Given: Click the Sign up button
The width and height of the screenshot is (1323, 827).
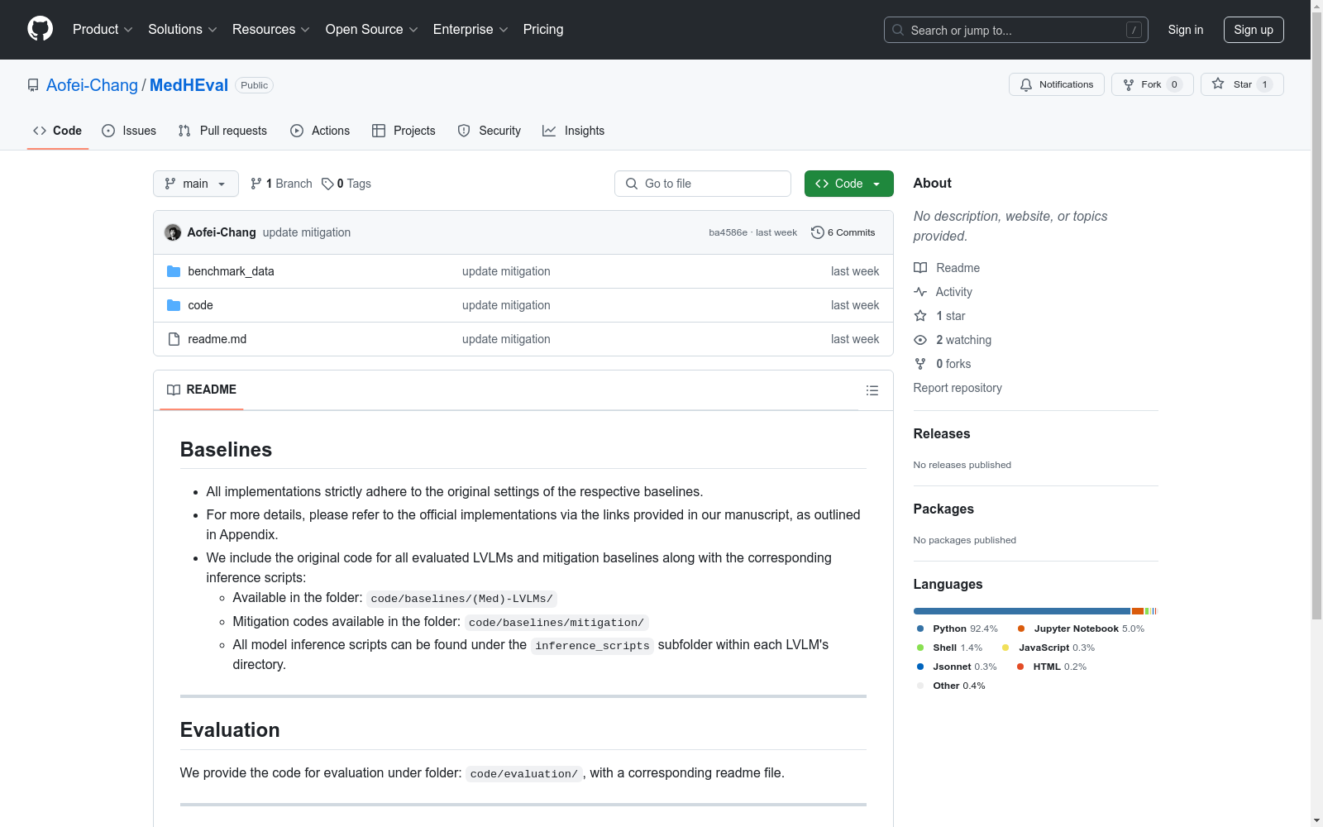Looking at the screenshot, I should click(x=1254, y=30).
